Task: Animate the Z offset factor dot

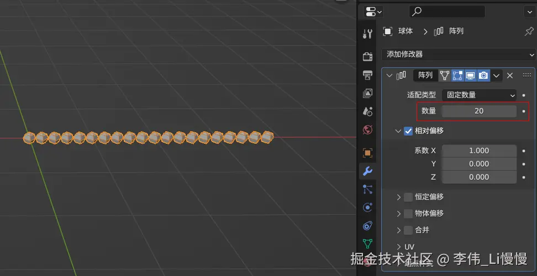Action: tap(524, 177)
